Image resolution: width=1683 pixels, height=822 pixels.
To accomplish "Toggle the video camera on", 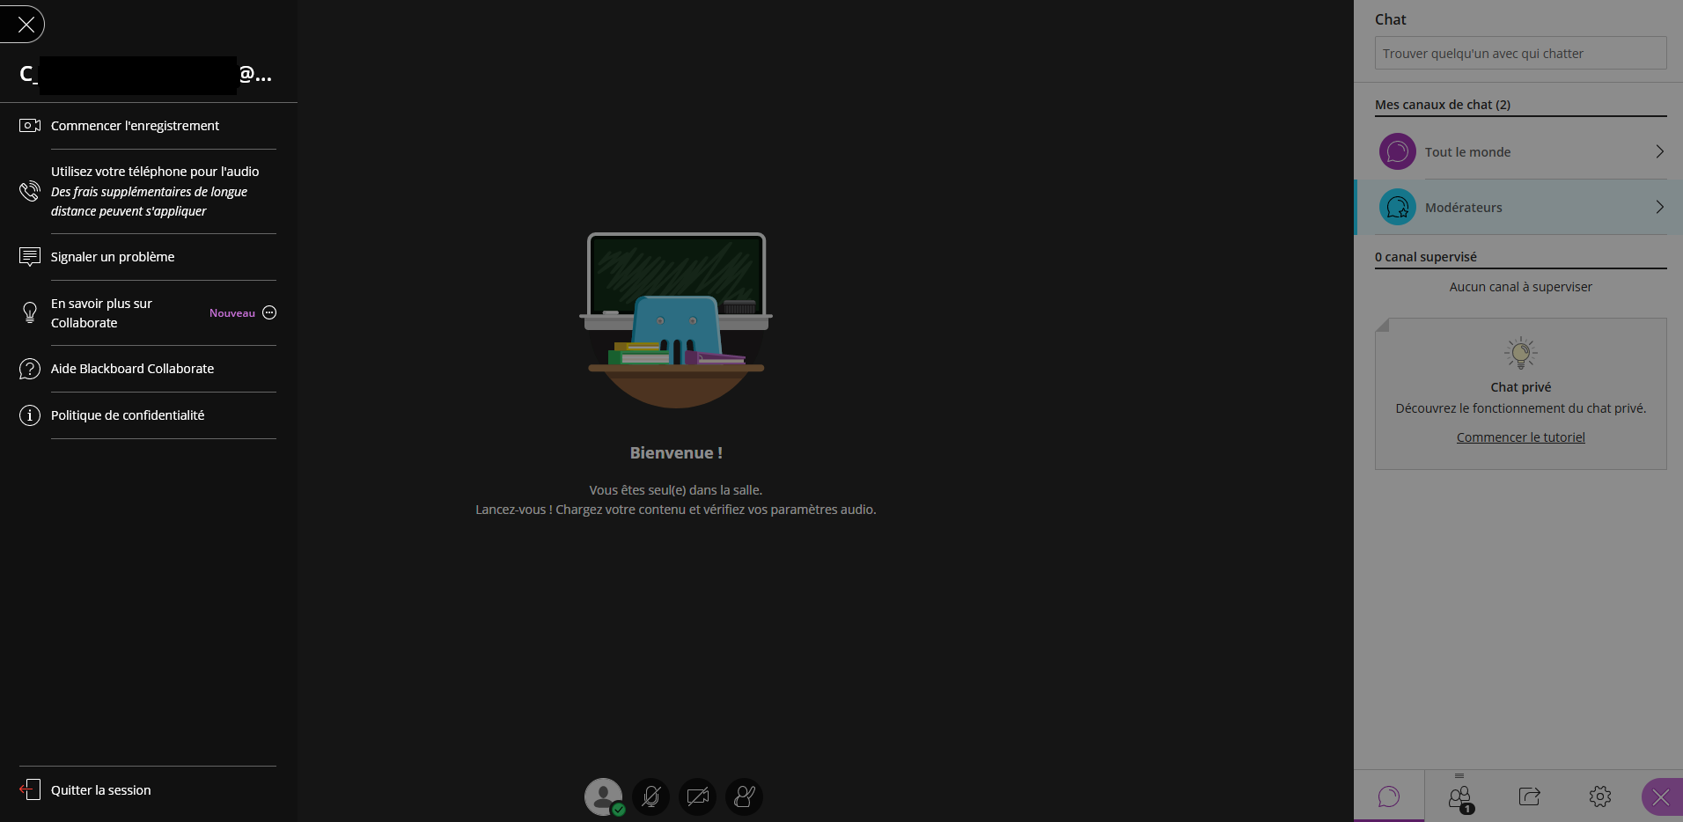I will [x=698, y=796].
